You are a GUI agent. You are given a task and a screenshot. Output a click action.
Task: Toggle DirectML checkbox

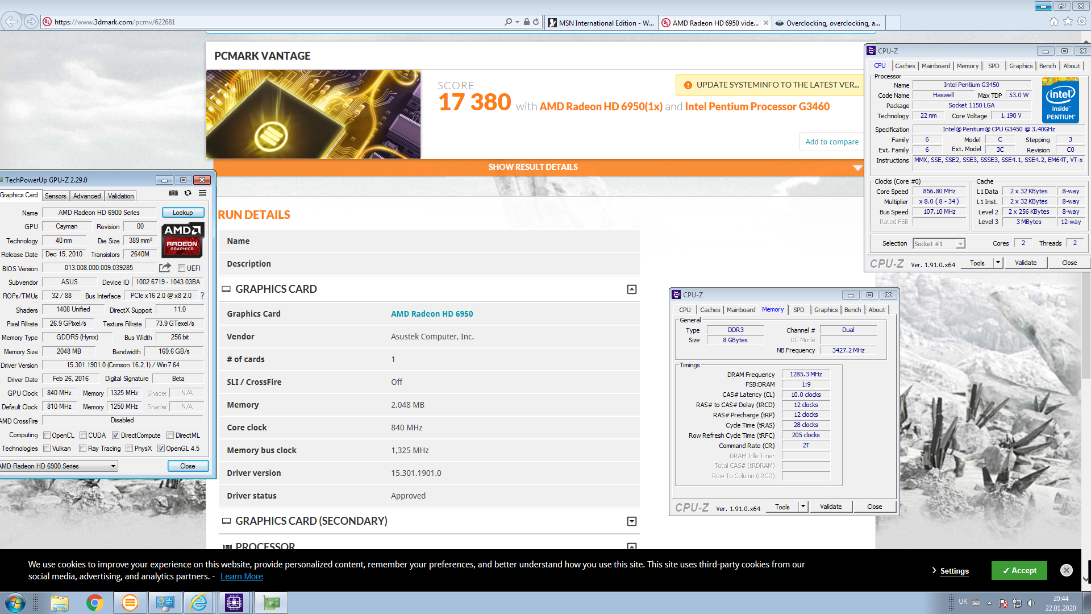[170, 435]
